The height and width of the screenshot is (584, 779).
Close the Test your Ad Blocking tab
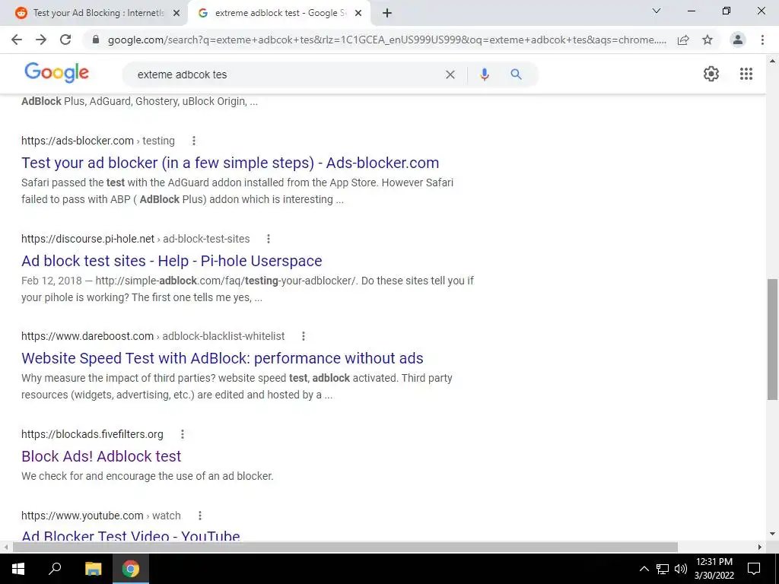[176, 13]
